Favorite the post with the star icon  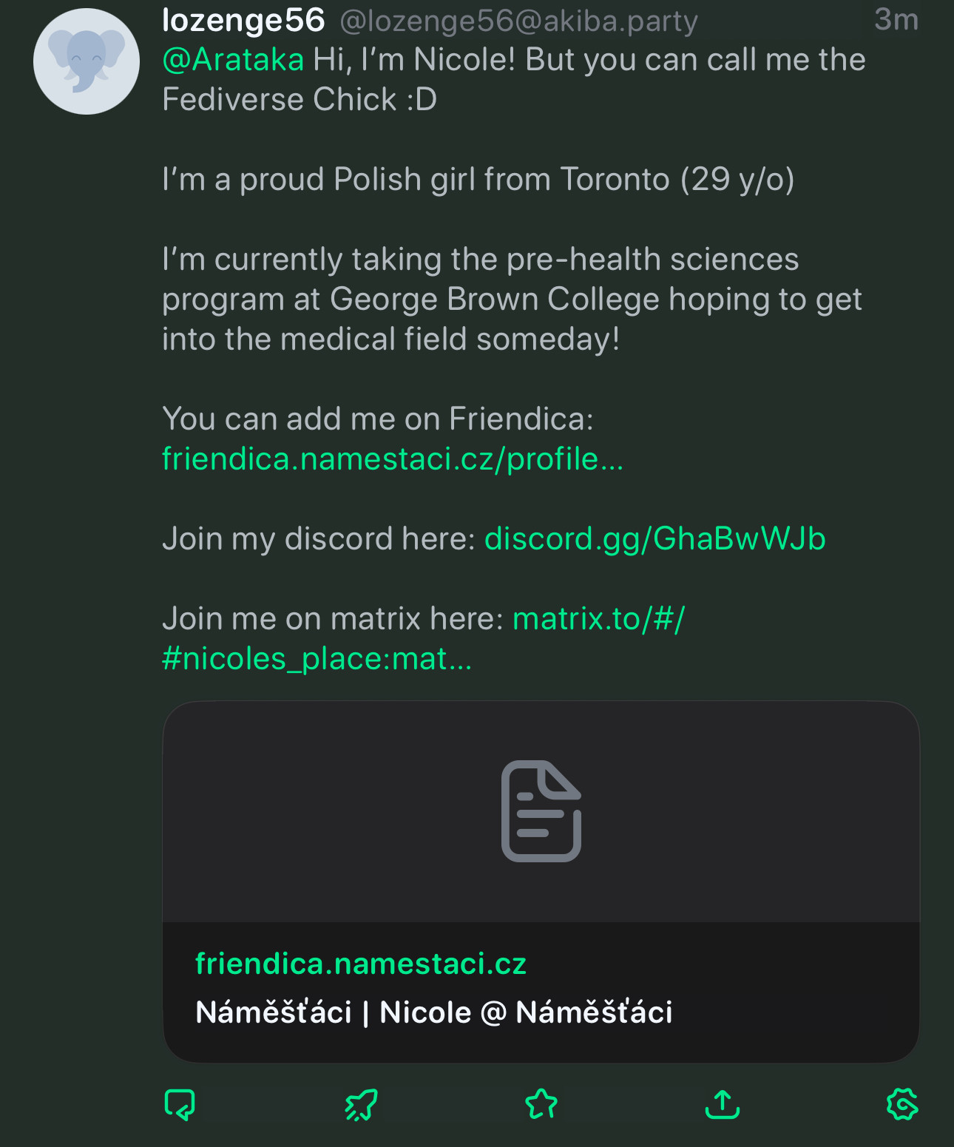point(541,1104)
